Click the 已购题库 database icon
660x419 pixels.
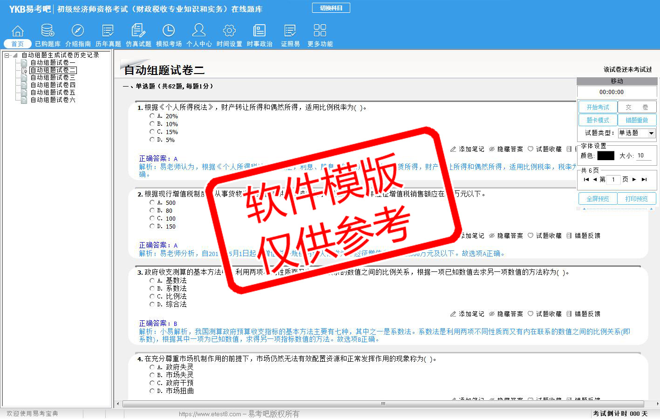pyautogui.click(x=48, y=31)
